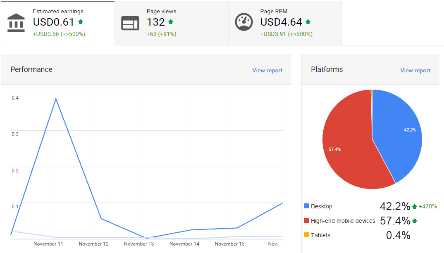Click the page layout icon beside Page views
Viewport: 444px width, 253px height.
(130, 23)
